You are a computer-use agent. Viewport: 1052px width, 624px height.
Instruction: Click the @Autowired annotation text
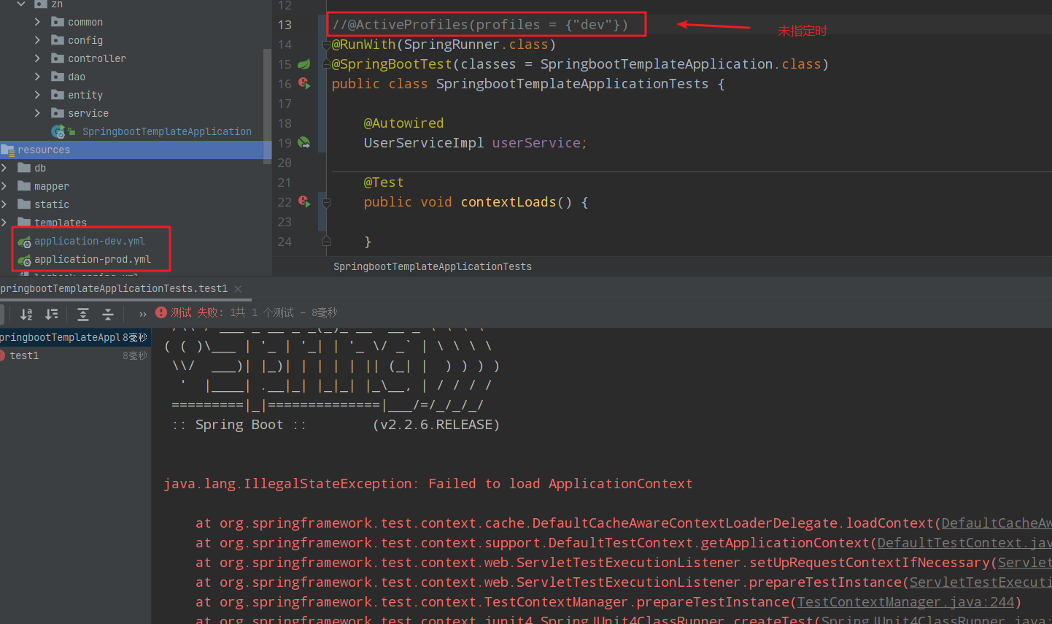(x=403, y=123)
